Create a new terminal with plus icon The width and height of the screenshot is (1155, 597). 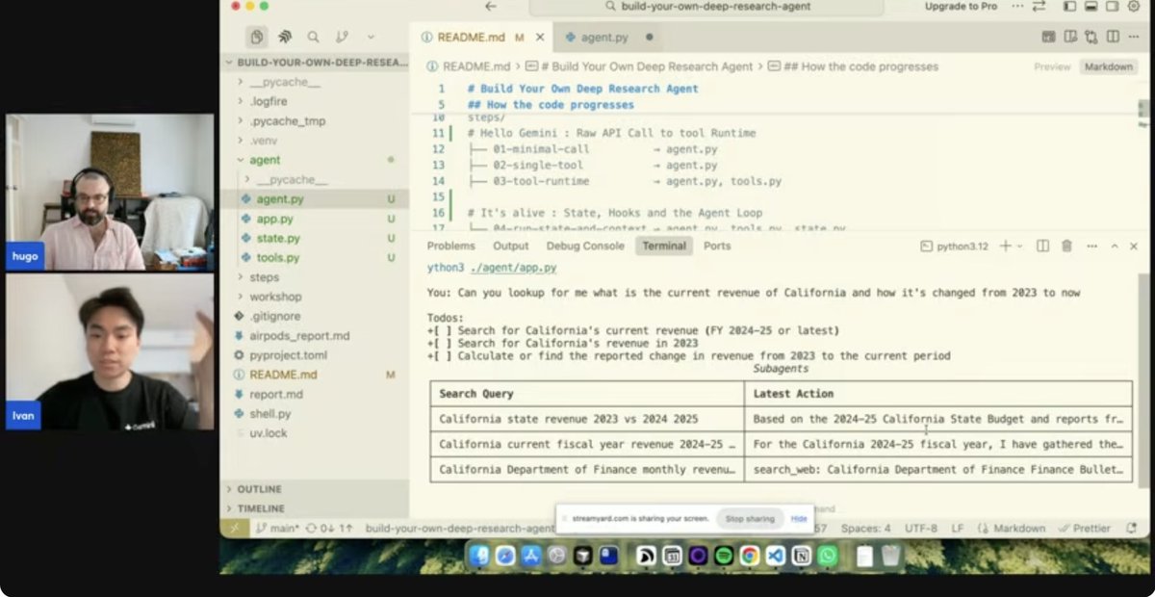tap(1005, 246)
